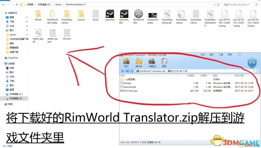
Task: Click 一键解压 (One-click extract) button
Action: 152,63
